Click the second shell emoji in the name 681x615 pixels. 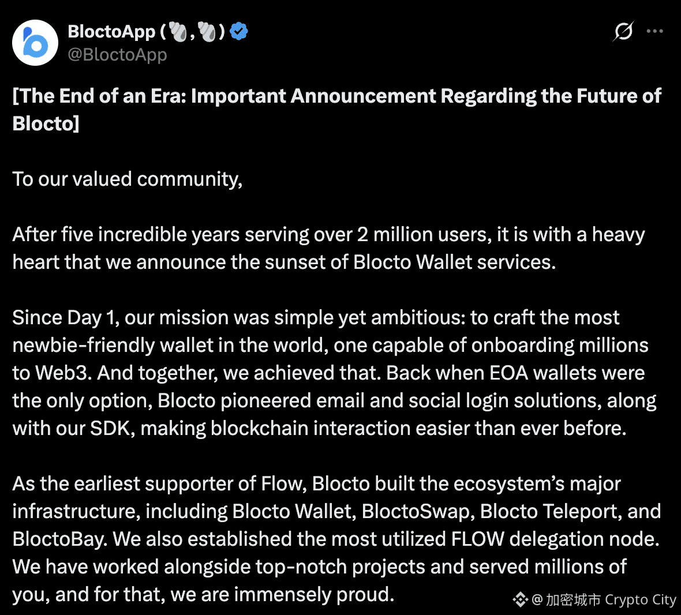207,32
